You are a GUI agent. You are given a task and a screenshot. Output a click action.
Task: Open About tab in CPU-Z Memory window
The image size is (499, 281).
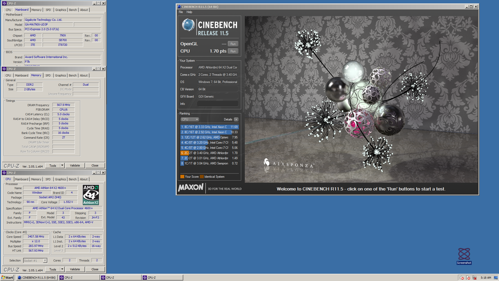coord(84,75)
